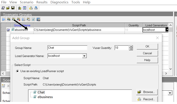
Task: Select Use an existing LoadRunner script radio
Action: pos(17,71)
